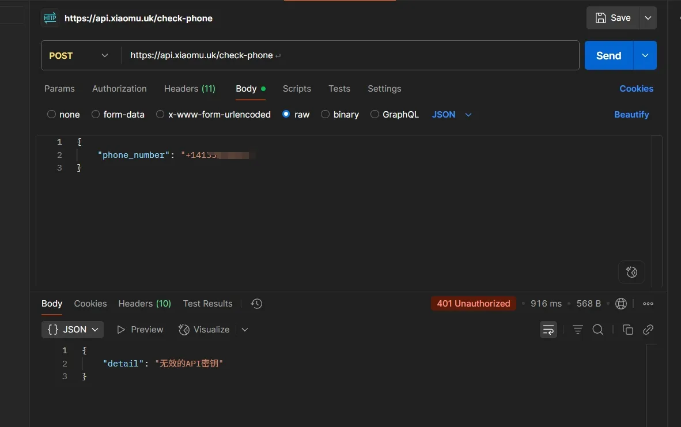Image resolution: width=681 pixels, height=427 pixels.
Task: Click the filter response icon
Action: 577,330
